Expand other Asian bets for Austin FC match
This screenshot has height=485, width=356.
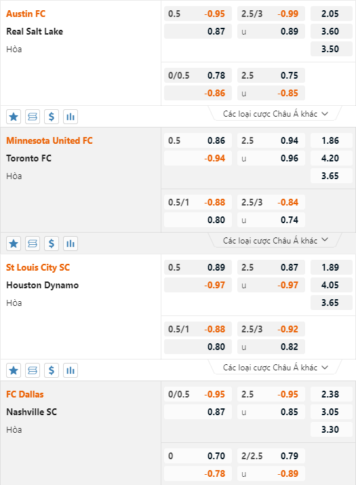coord(275,113)
